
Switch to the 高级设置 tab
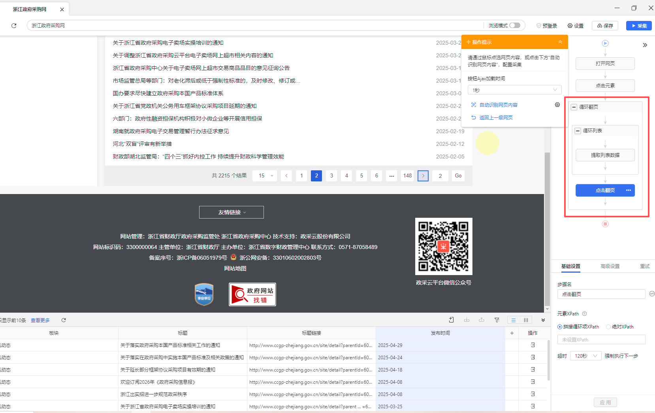pos(610,266)
